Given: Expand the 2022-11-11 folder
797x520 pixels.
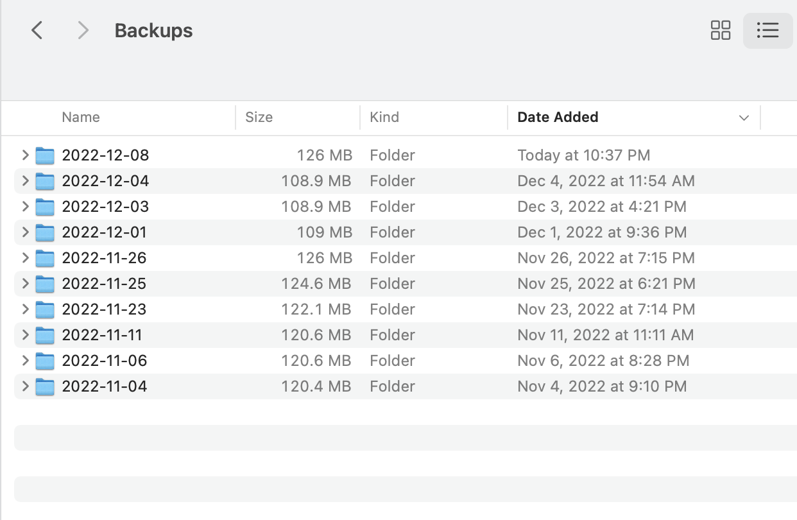Looking at the screenshot, I should click(x=24, y=334).
